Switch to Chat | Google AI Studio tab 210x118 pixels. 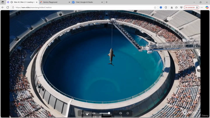pos(88,2)
